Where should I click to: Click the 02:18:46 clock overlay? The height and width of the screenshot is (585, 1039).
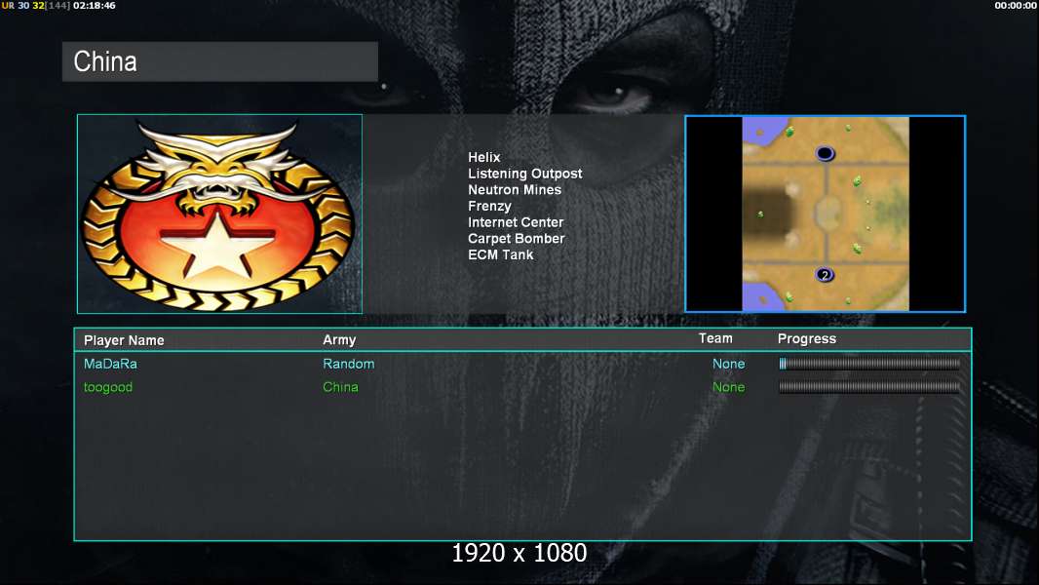coord(95,5)
